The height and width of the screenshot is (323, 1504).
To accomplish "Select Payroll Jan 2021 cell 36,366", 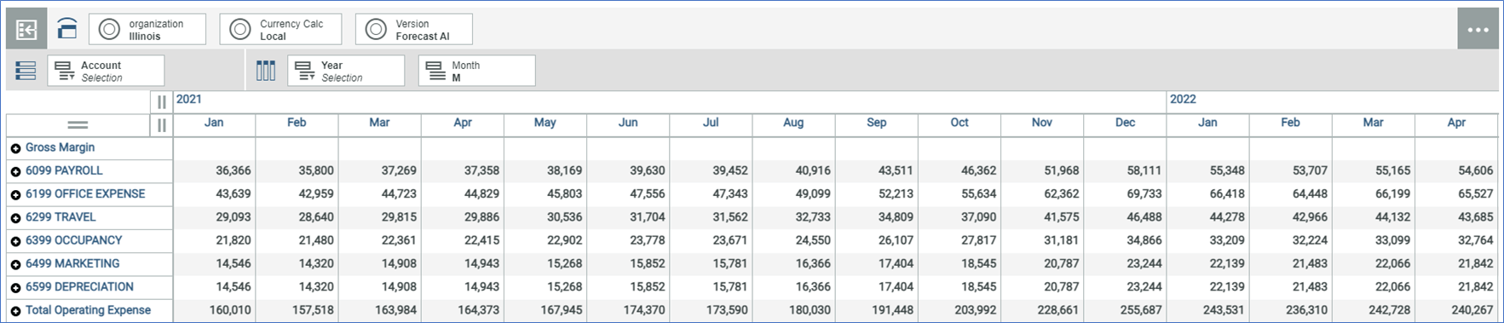I will (x=215, y=170).
